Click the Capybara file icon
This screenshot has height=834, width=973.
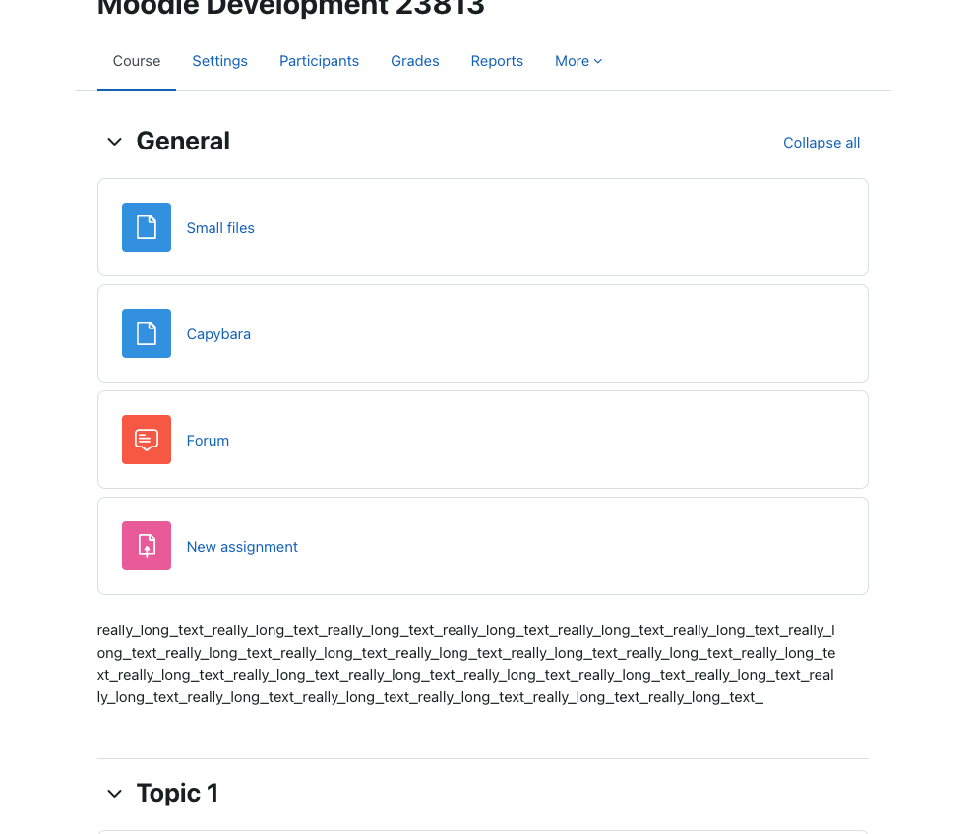click(x=147, y=333)
